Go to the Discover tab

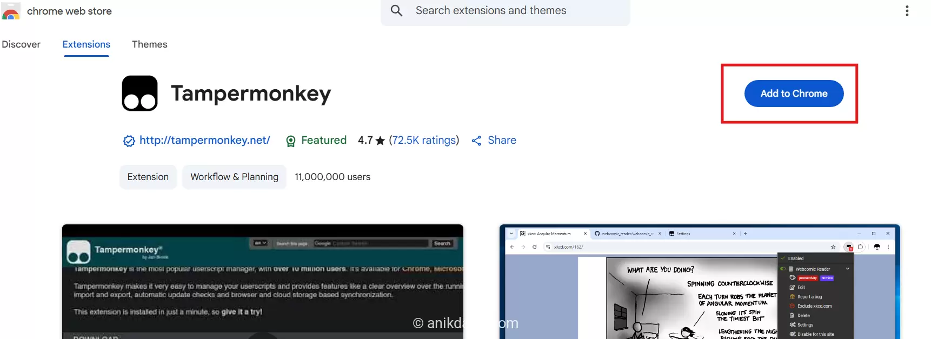[21, 44]
